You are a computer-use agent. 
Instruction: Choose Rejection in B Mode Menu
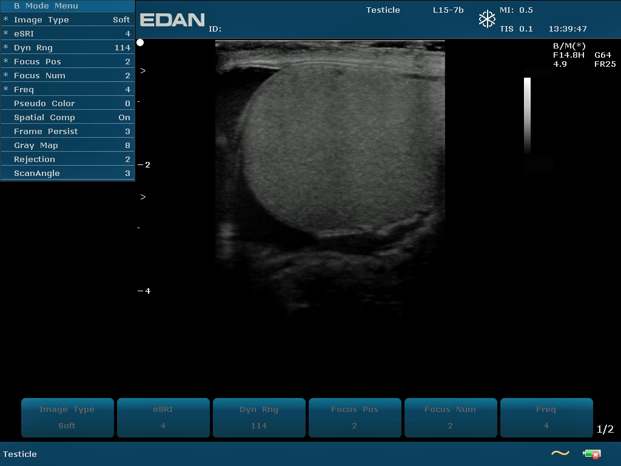point(67,160)
